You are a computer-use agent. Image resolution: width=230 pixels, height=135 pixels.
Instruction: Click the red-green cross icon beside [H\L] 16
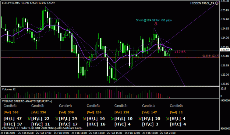point(85,119)
